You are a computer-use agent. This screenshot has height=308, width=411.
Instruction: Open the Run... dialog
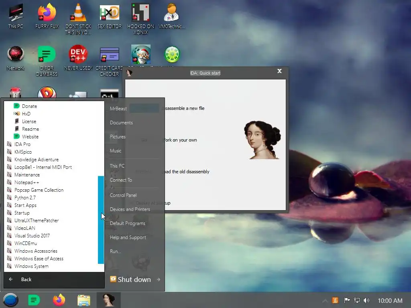tap(116, 251)
